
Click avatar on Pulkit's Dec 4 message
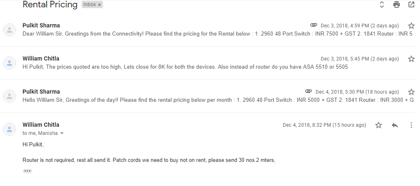9,96
